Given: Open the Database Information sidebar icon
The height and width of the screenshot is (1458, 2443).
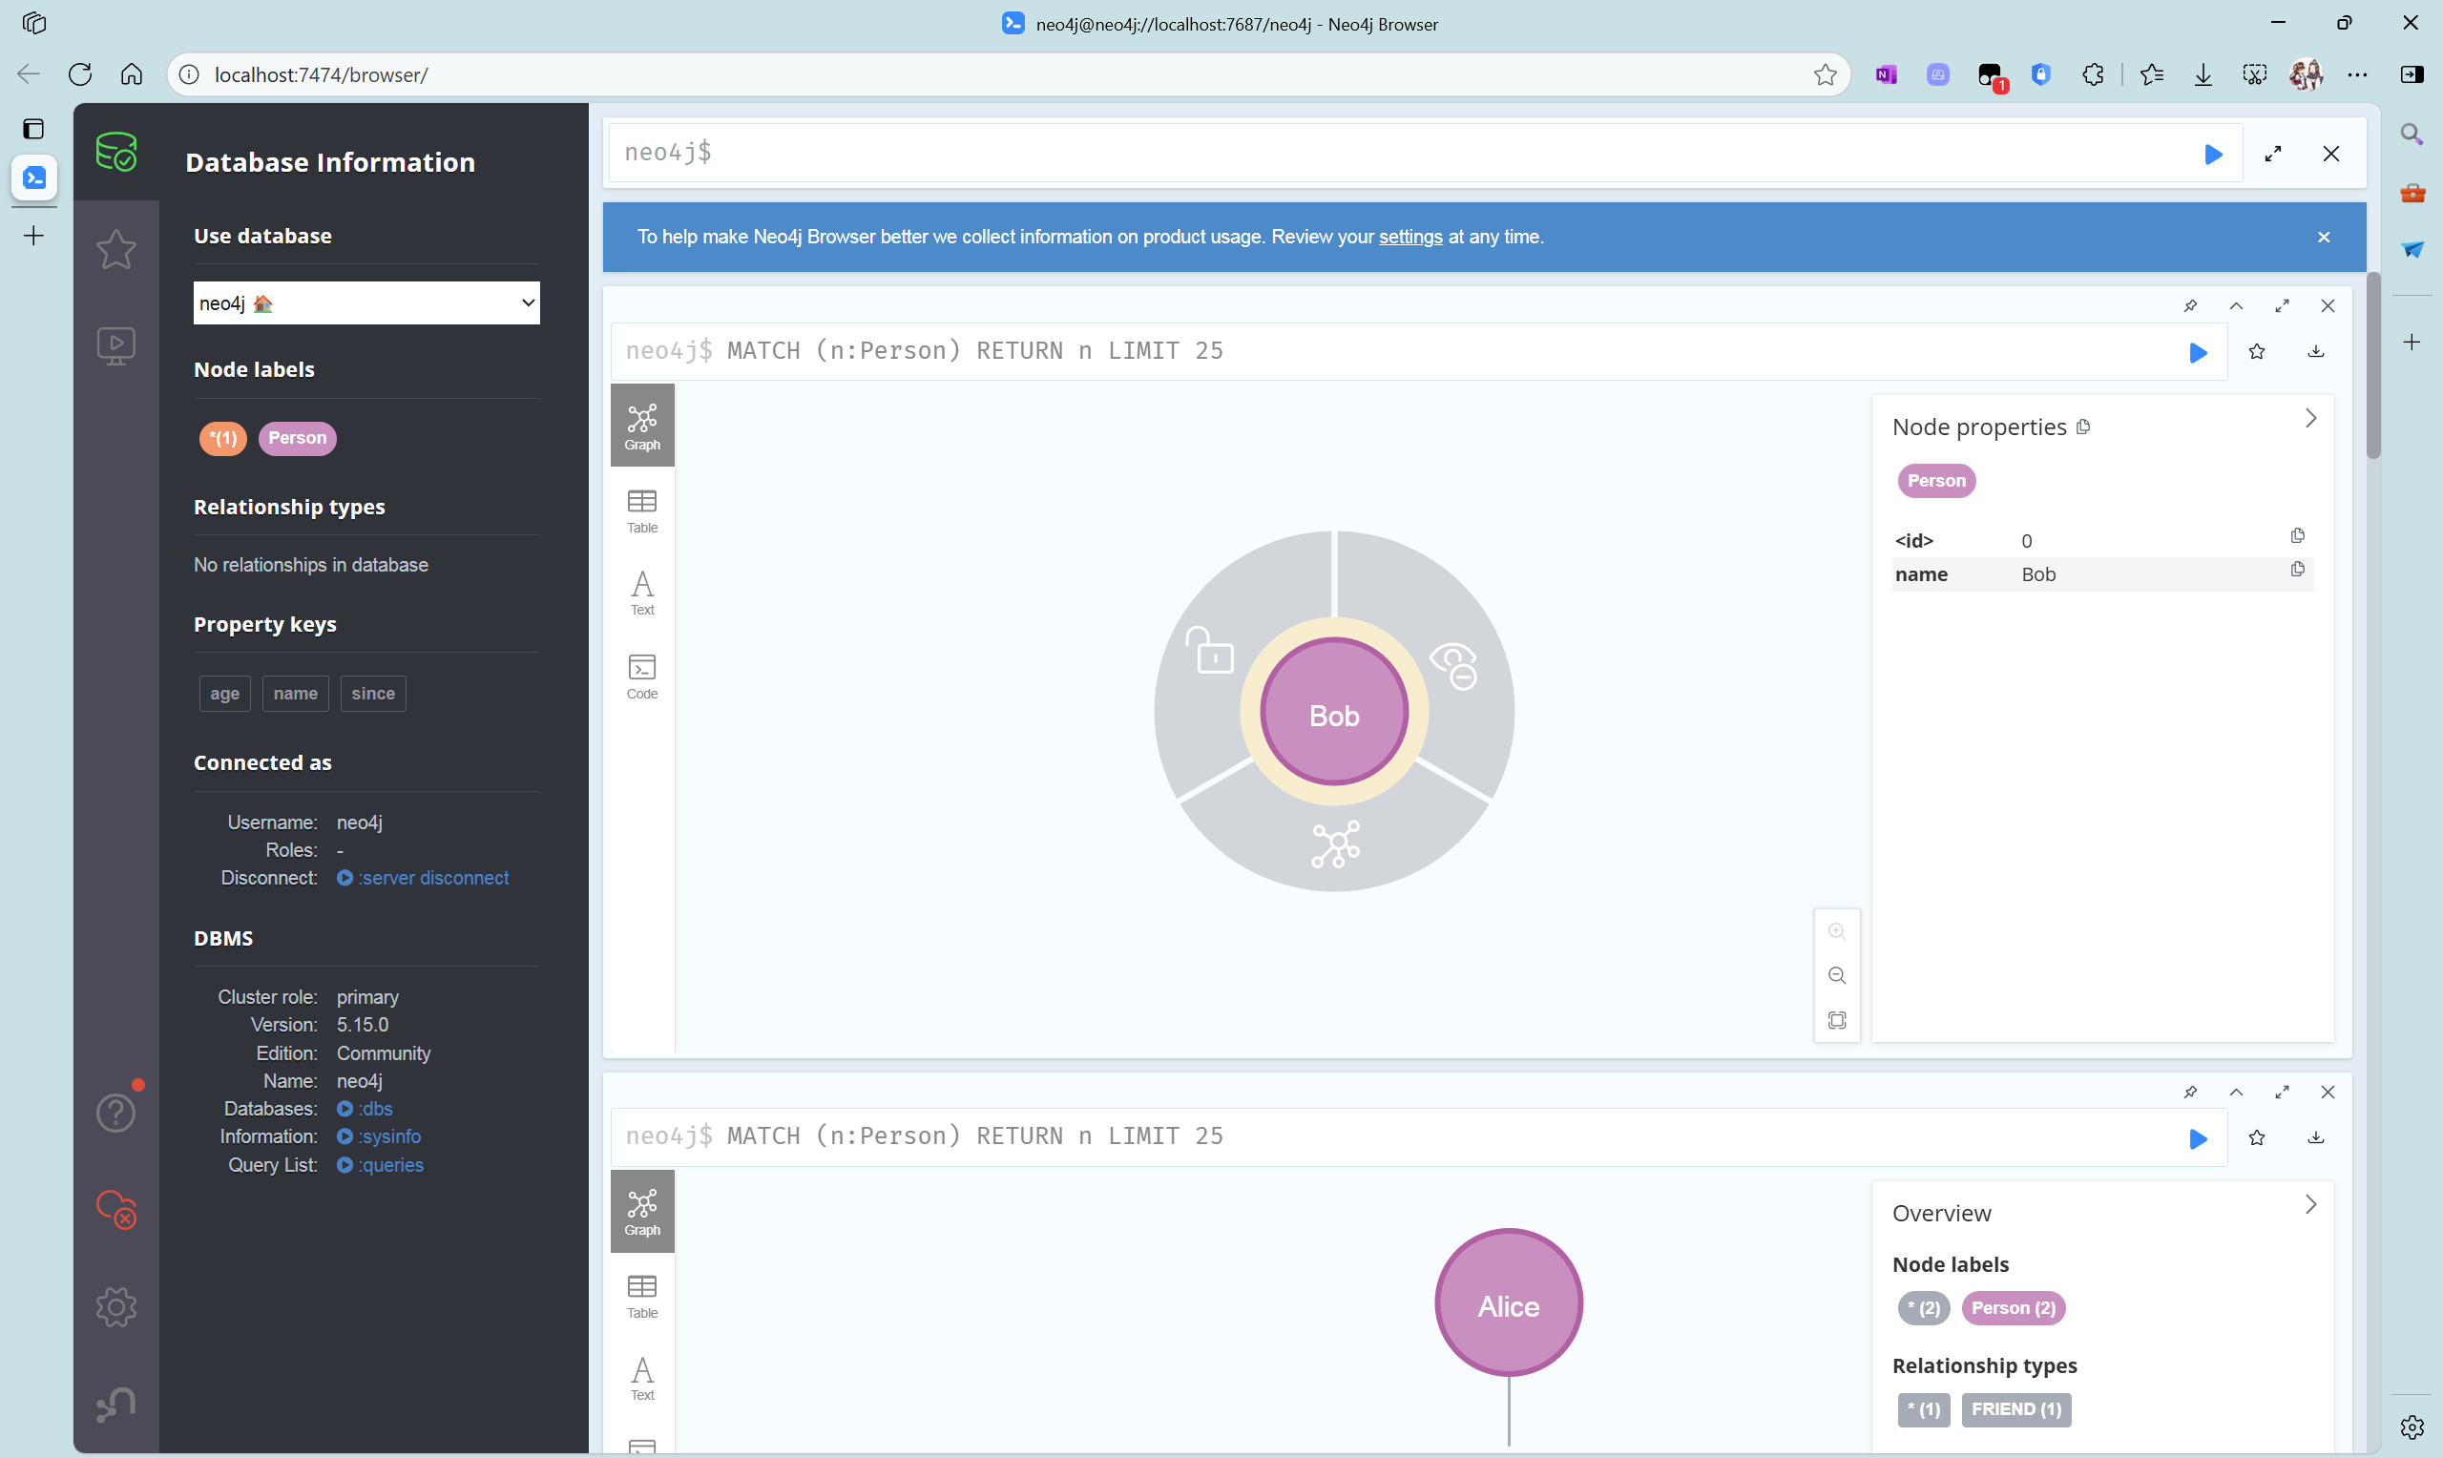Looking at the screenshot, I should click(115, 153).
